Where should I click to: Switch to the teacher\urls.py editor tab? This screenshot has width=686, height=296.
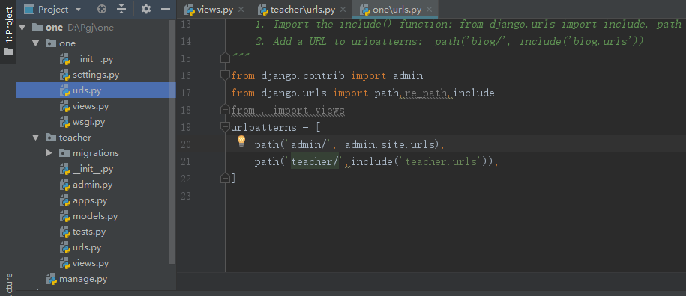click(x=302, y=9)
